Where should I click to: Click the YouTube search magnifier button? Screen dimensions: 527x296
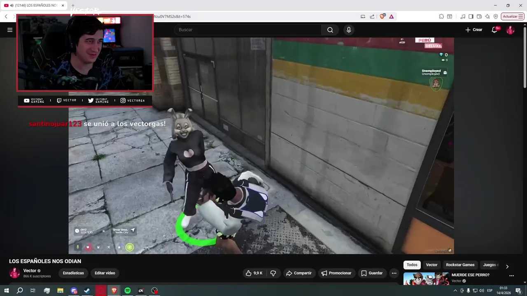coord(330,30)
